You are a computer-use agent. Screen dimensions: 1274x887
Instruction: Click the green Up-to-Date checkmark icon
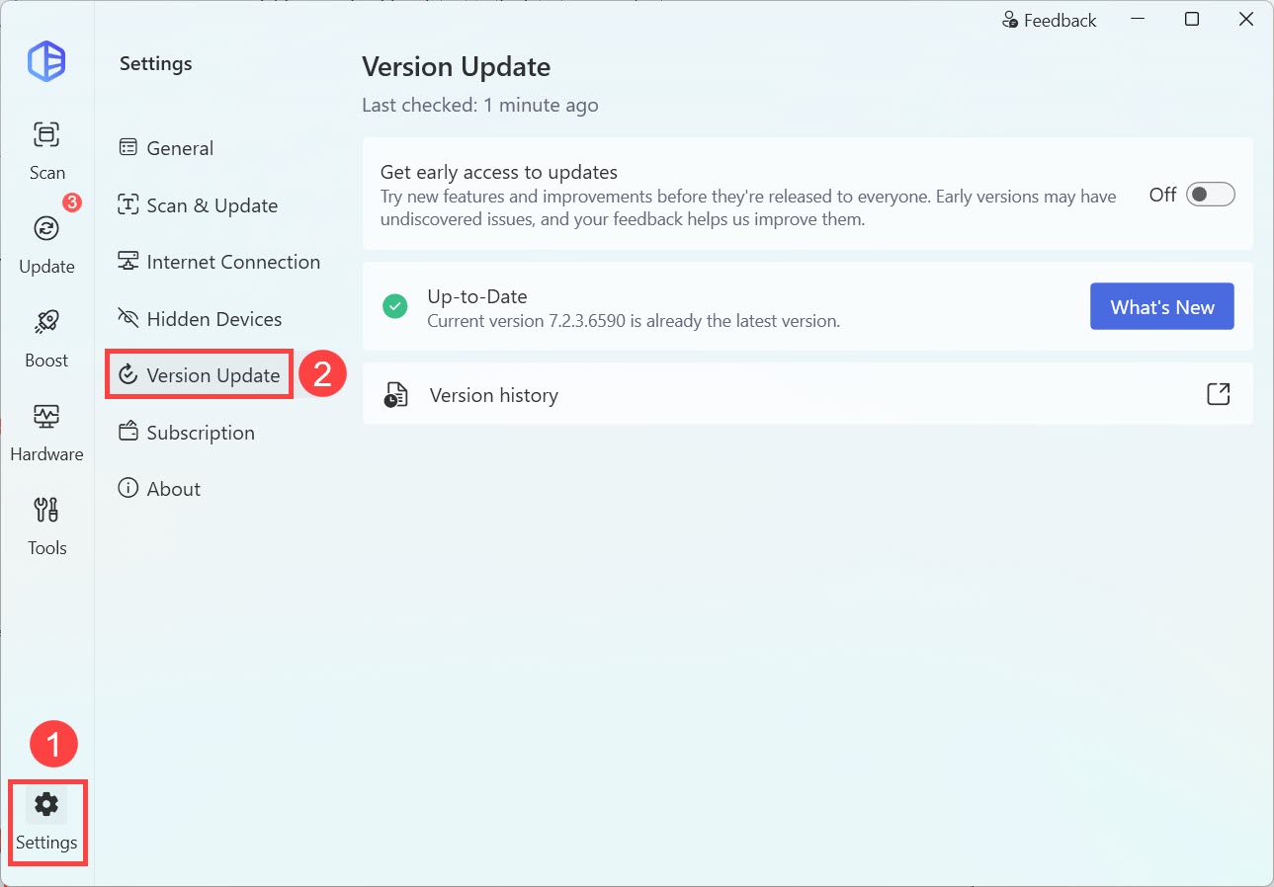[395, 307]
